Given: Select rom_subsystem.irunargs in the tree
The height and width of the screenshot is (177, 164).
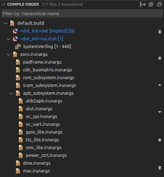Looking at the screenshot, I should pos(49,78).
